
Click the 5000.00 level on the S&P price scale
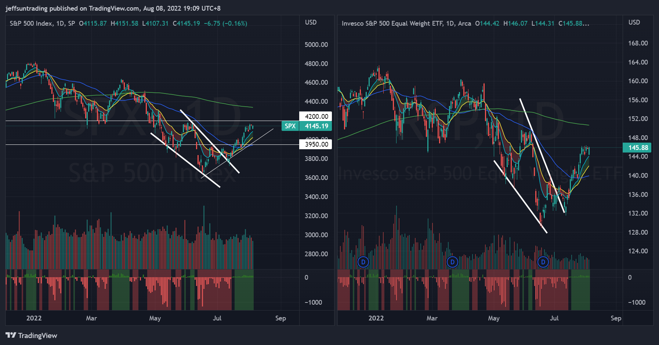point(316,45)
